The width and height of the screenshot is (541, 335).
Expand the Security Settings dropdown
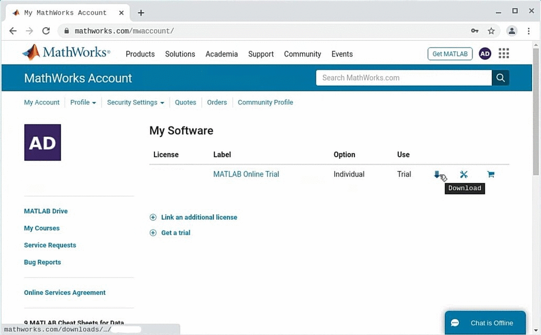136,102
